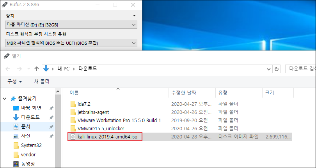Click the 열기 dialog USB icon
This screenshot has width=316, height=168.
pos(7,56)
